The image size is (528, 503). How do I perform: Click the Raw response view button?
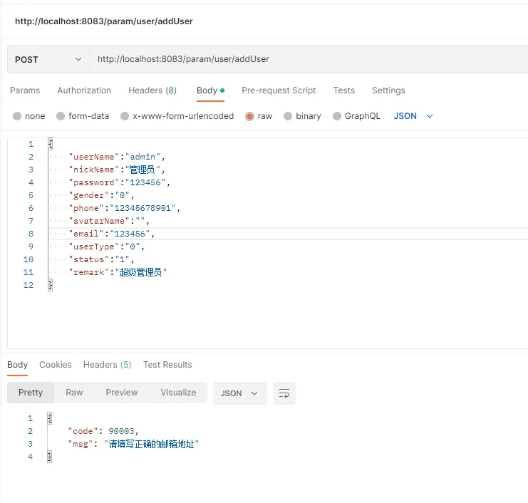(74, 393)
